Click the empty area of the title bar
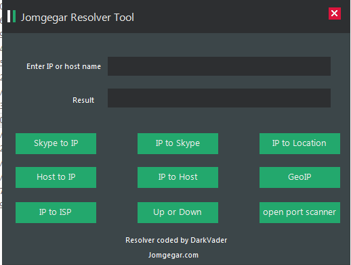The image size is (351, 265). point(230,16)
